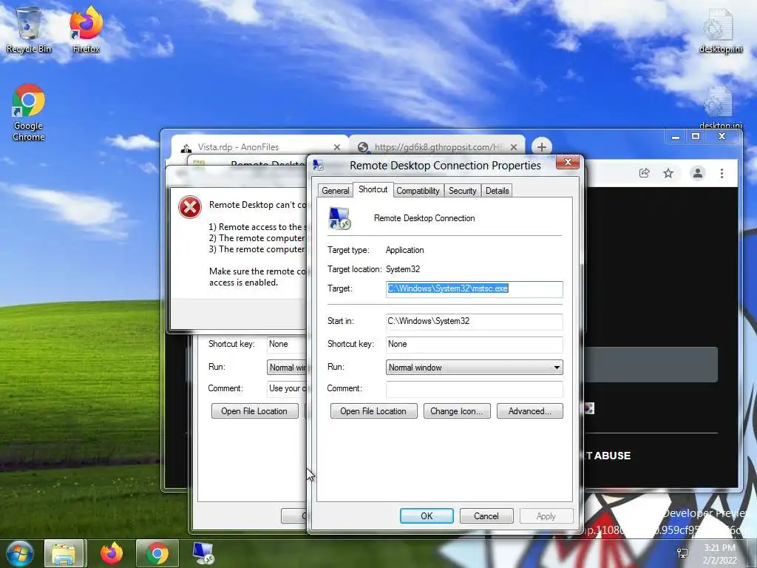
Task: Click the Start in field
Action: coord(474,321)
